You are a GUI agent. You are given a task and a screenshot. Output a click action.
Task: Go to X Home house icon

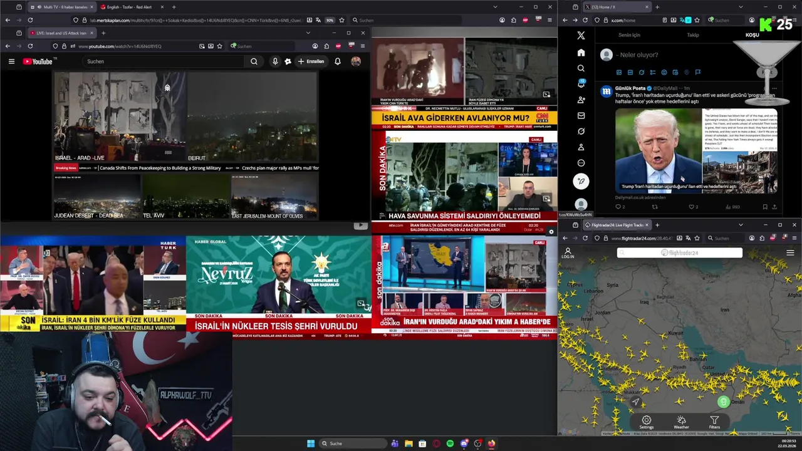pyautogui.click(x=581, y=53)
